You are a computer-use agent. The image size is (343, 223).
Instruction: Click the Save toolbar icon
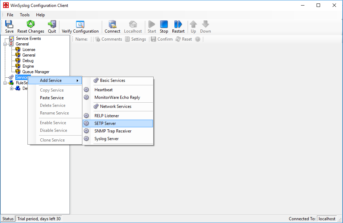coord(9,27)
